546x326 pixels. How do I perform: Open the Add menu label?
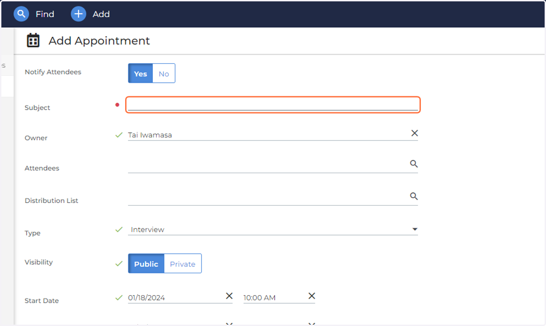pos(101,14)
